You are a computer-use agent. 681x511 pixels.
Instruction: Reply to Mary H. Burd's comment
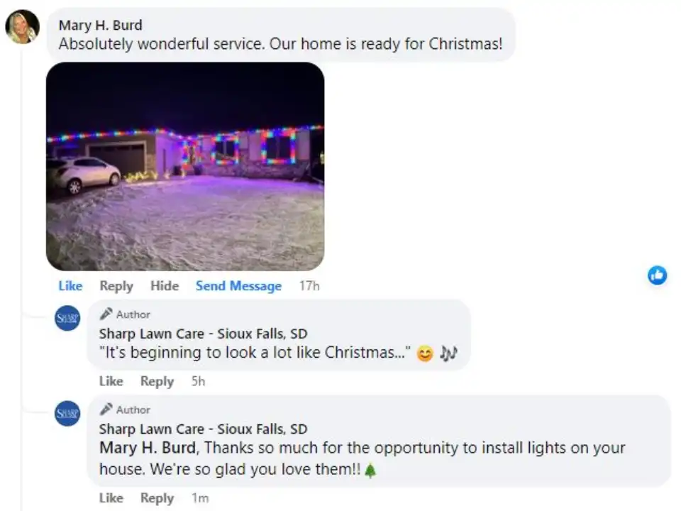[x=116, y=285]
